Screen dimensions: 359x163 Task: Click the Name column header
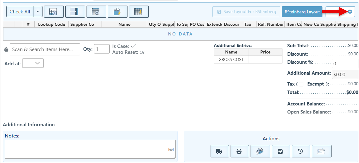tap(124, 24)
